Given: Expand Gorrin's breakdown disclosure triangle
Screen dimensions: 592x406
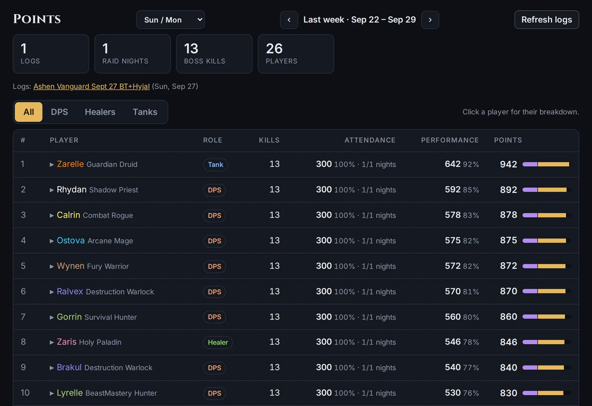Looking at the screenshot, I should point(52,317).
